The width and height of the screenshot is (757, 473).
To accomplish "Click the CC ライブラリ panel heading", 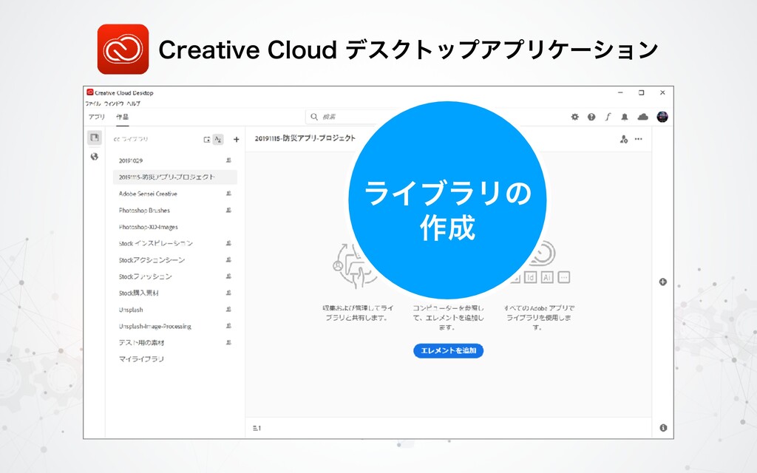I will [x=131, y=140].
